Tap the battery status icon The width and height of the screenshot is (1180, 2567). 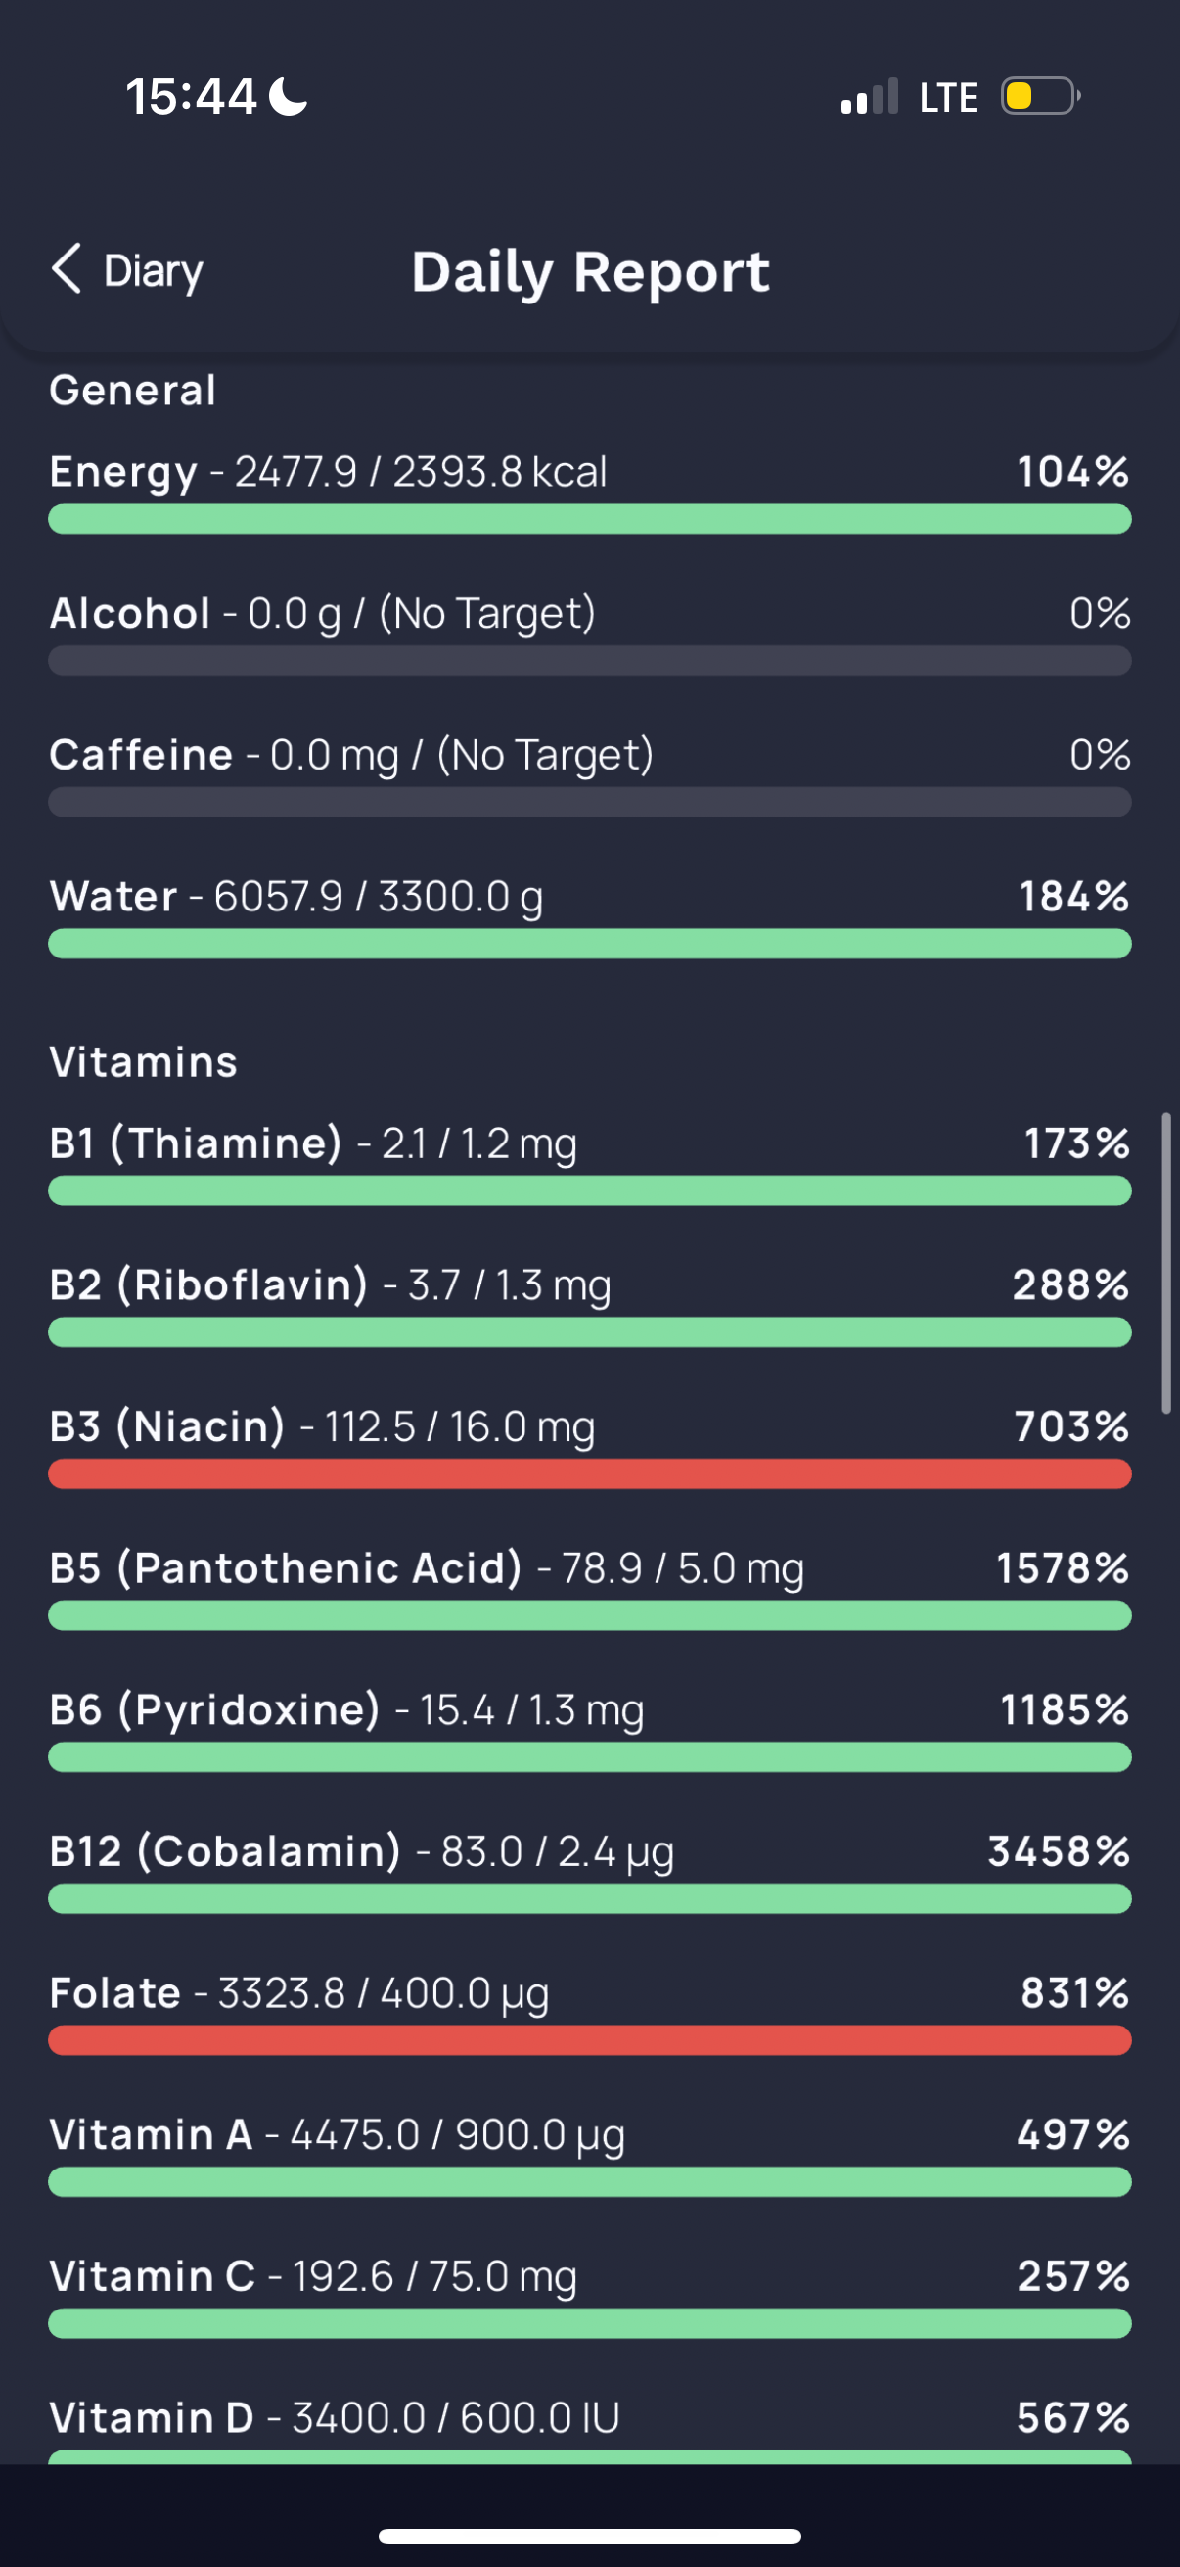click(1038, 97)
